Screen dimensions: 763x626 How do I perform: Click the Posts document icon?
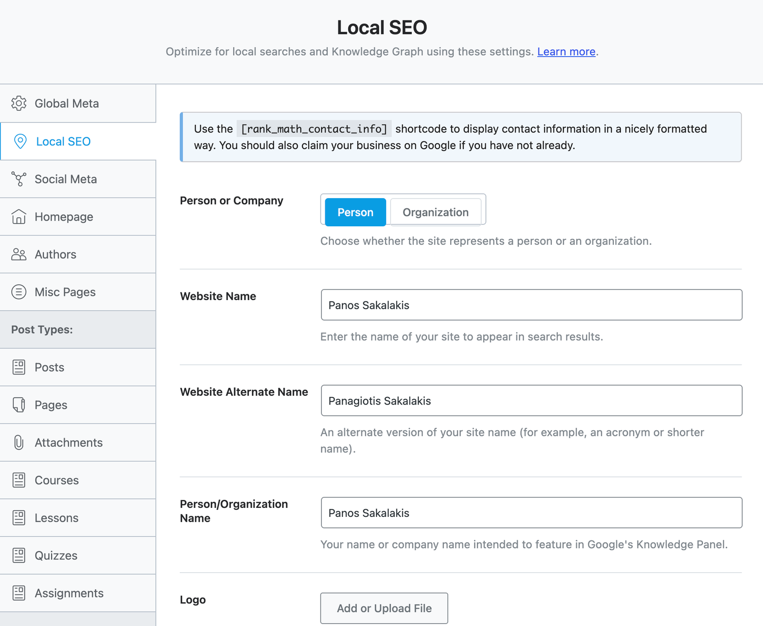(19, 367)
